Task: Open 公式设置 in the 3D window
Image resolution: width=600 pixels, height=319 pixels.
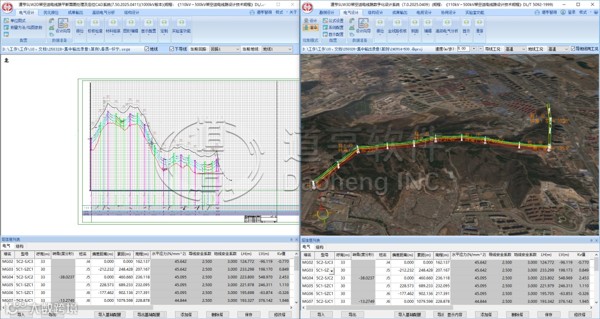Action: 333,21
